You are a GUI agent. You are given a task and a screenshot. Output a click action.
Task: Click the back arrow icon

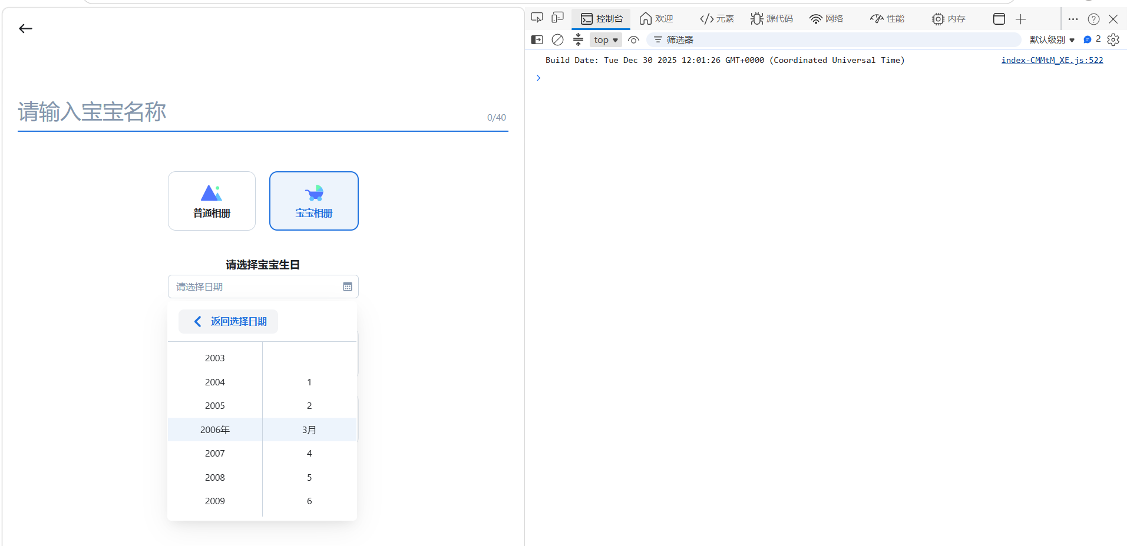[25, 29]
